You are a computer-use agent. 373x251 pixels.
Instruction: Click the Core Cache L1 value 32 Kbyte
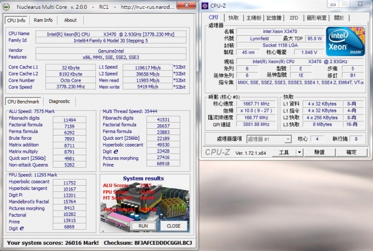coord(70,68)
